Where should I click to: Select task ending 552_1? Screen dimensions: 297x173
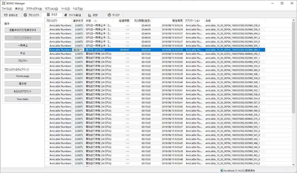pos(155,91)
